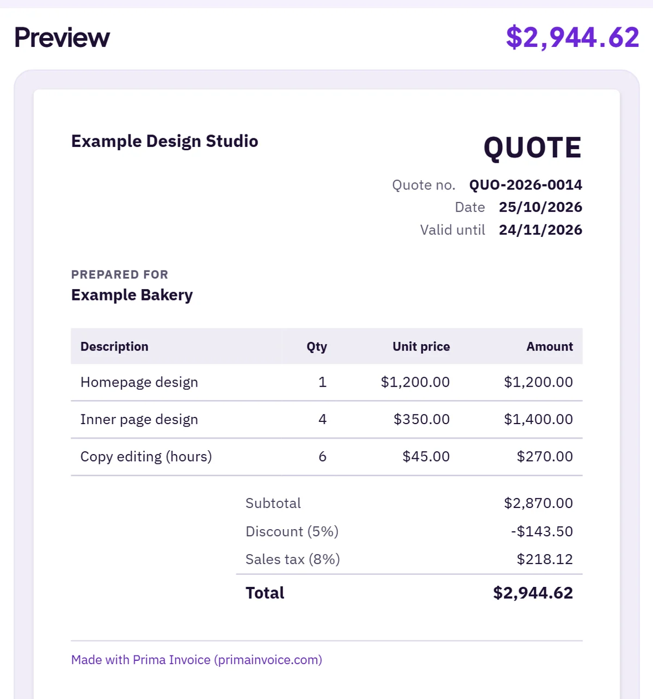The height and width of the screenshot is (699, 653).
Task: Click the QUOTE title
Action: [533, 148]
